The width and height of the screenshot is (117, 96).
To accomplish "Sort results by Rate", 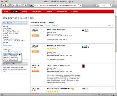I will (41, 25).
